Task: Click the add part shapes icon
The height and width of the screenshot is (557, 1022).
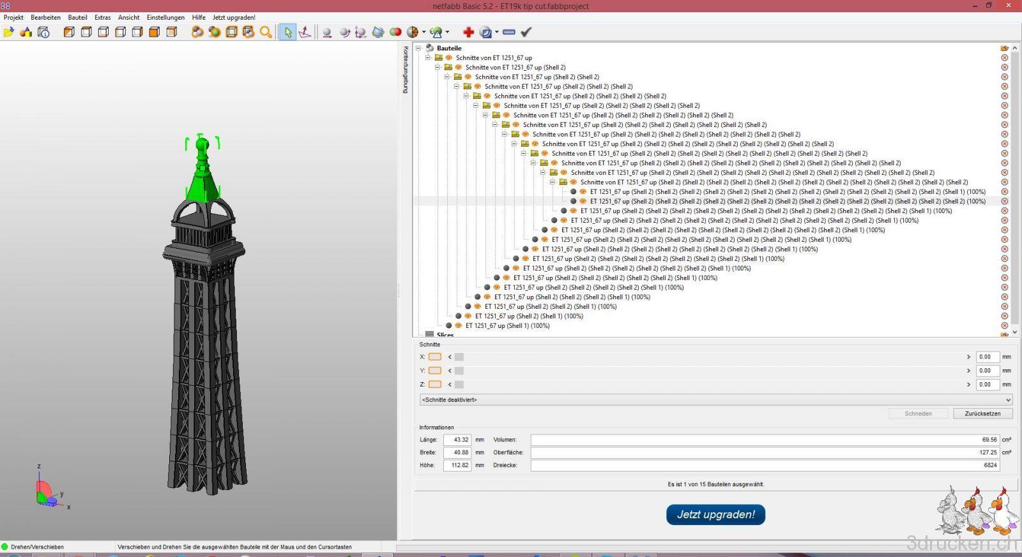Action: (26, 32)
